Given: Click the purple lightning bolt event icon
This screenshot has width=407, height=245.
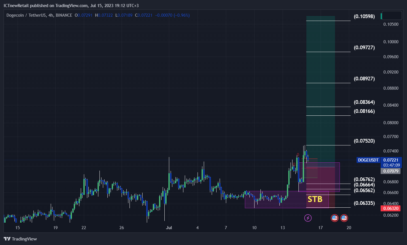Looking at the screenshot, I should (x=308, y=218).
